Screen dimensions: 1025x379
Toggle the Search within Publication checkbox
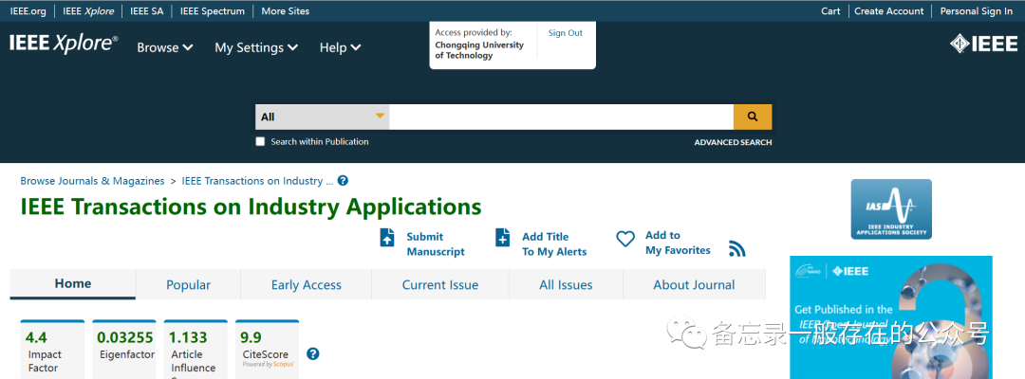tap(260, 141)
